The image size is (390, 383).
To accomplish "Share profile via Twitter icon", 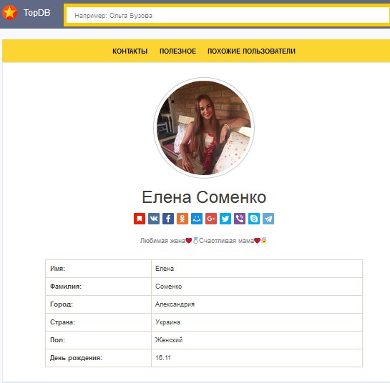I will [x=225, y=219].
